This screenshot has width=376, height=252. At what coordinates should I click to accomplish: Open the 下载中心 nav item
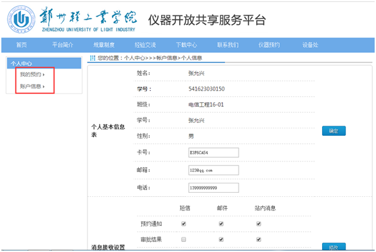pos(187,45)
